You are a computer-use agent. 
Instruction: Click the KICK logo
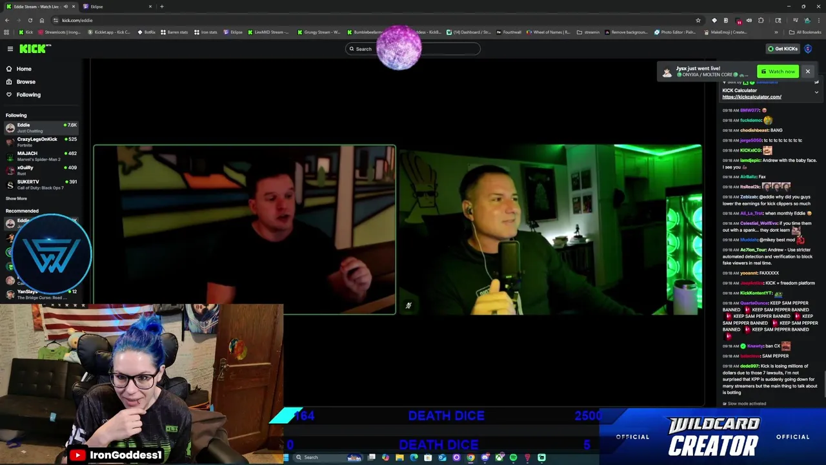34,48
